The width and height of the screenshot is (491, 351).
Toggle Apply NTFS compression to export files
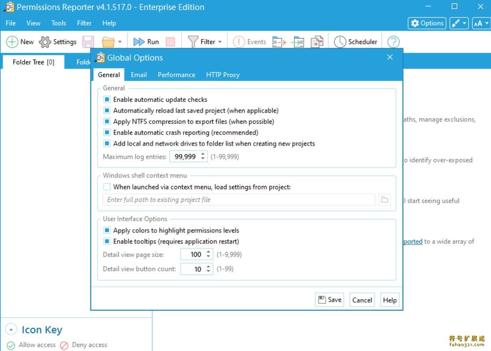[107, 121]
